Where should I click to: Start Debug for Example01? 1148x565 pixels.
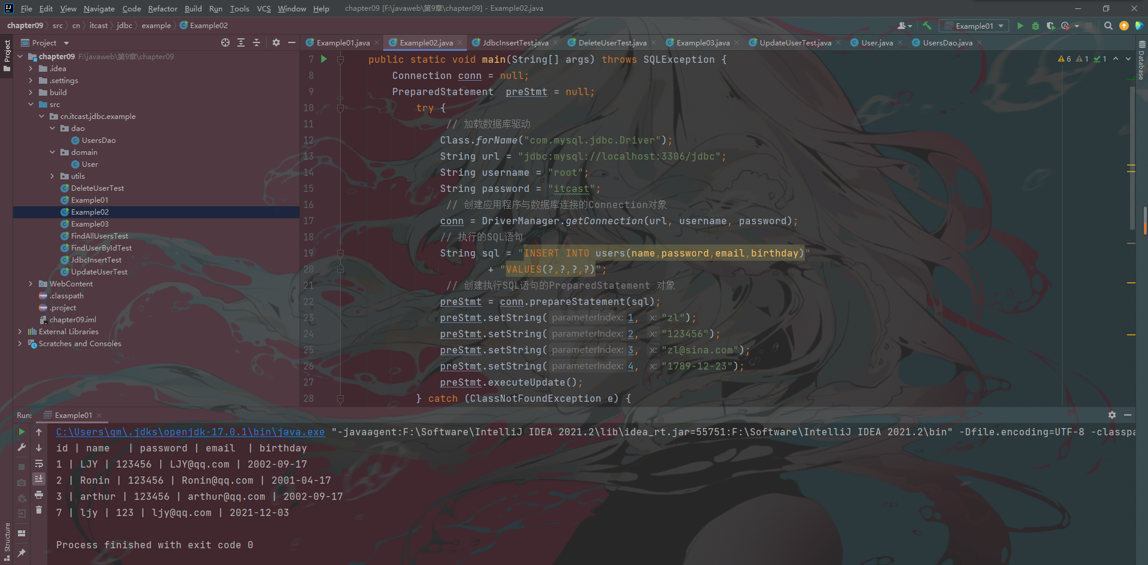[x=1036, y=26]
